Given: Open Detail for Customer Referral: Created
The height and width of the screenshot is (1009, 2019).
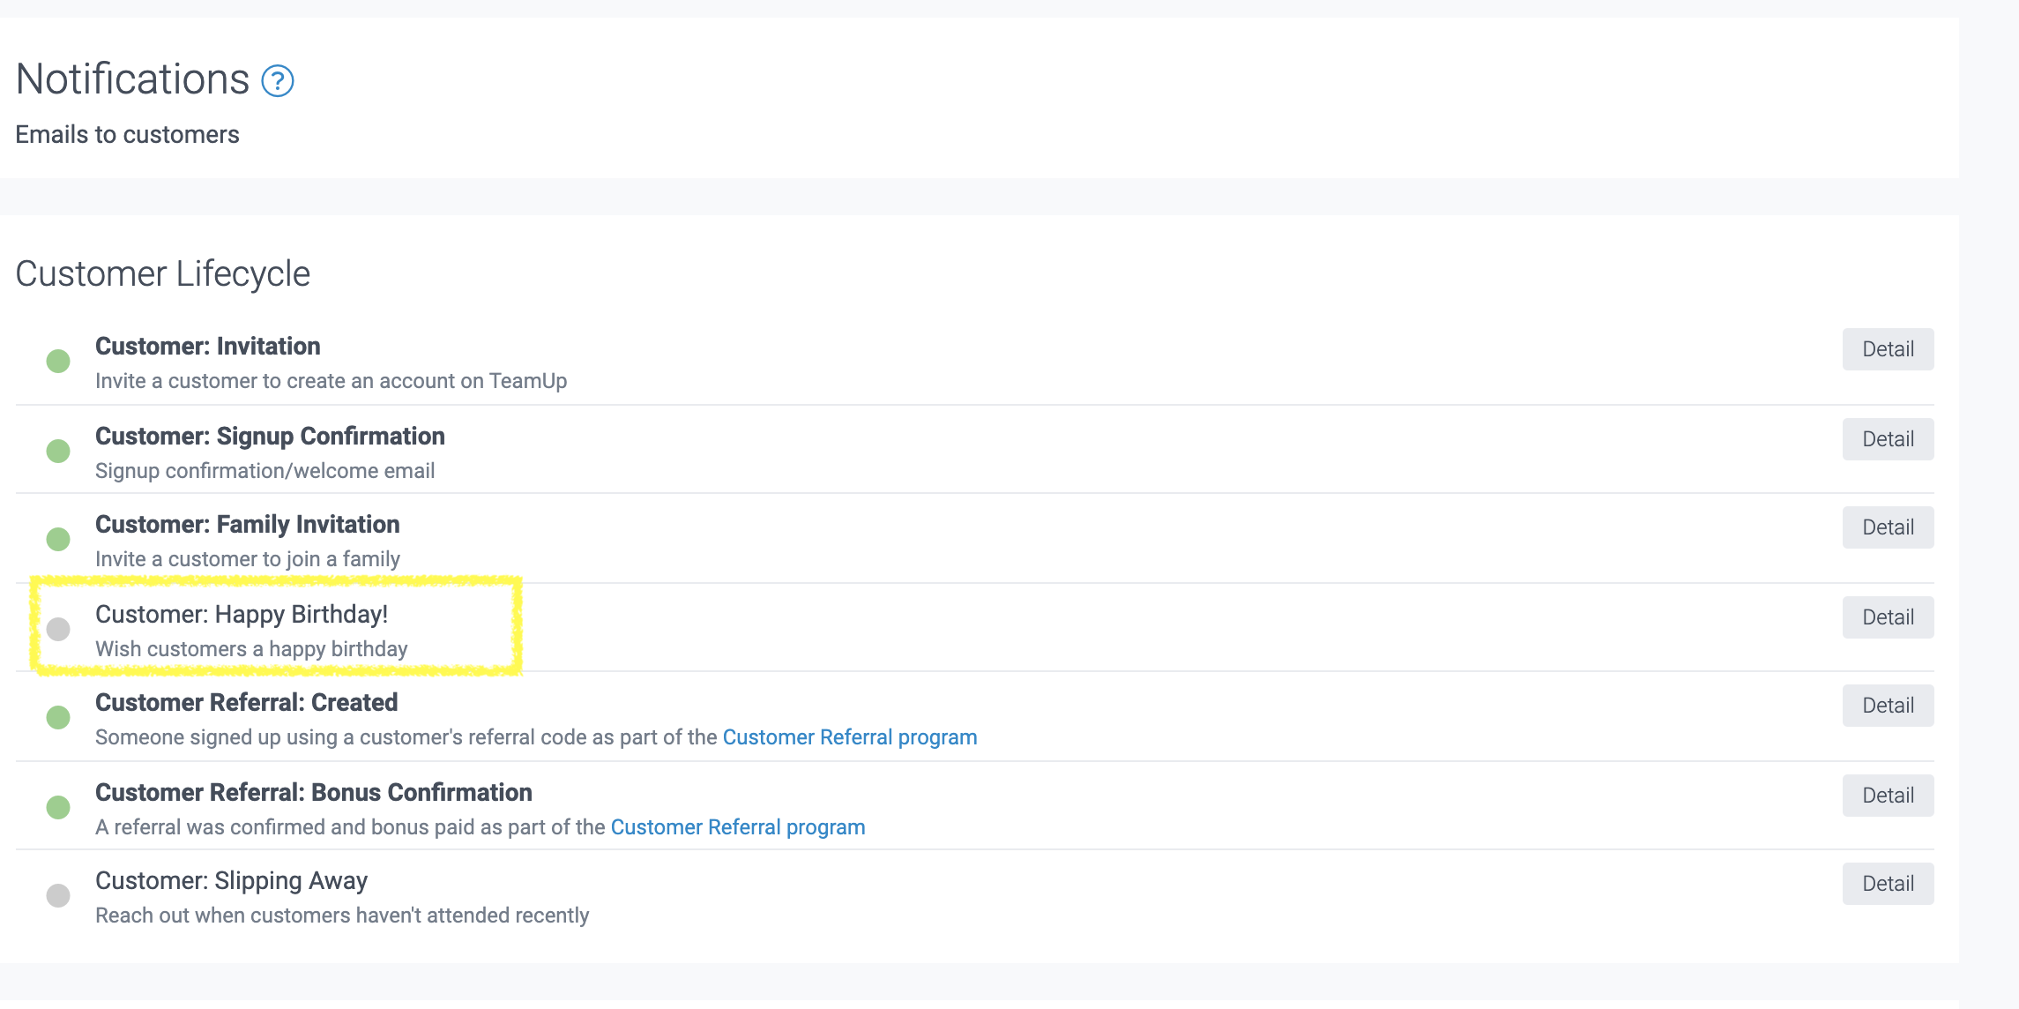Looking at the screenshot, I should 1888,706.
